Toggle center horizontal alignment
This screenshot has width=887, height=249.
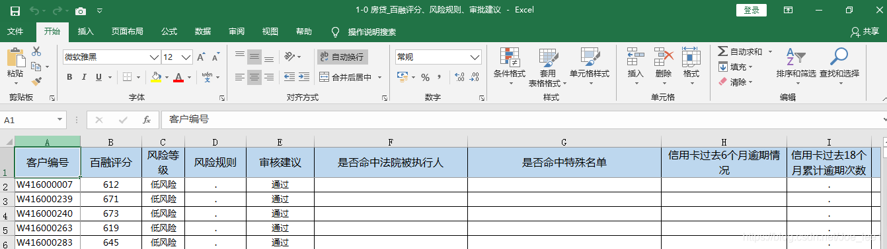(x=254, y=77)
